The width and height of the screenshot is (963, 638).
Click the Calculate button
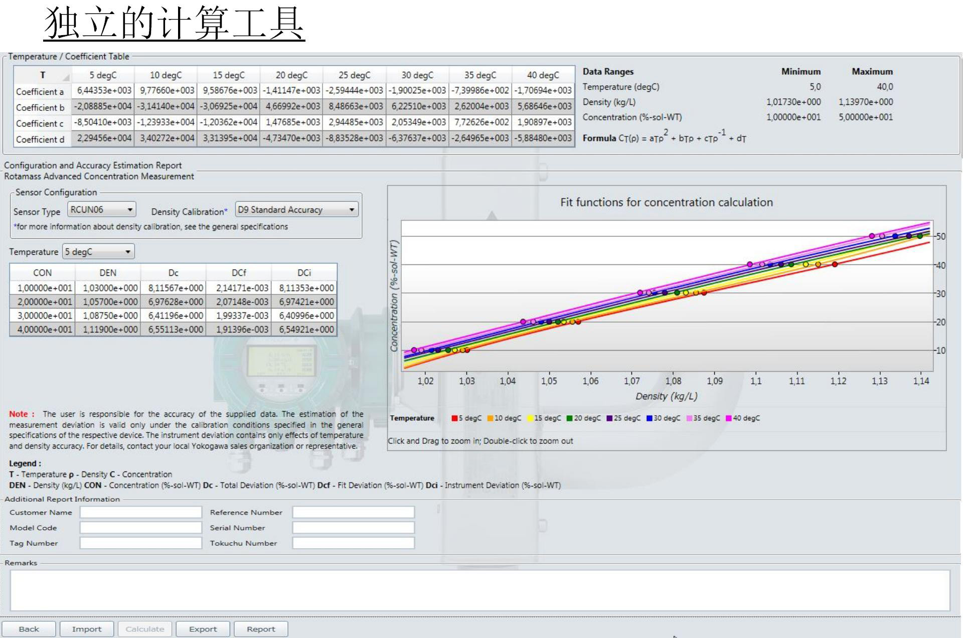[x=145, y=629]
